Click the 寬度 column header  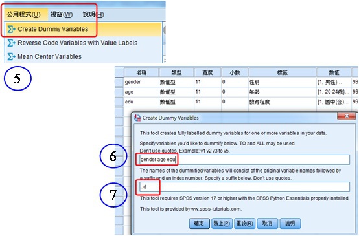click(207, 72)
